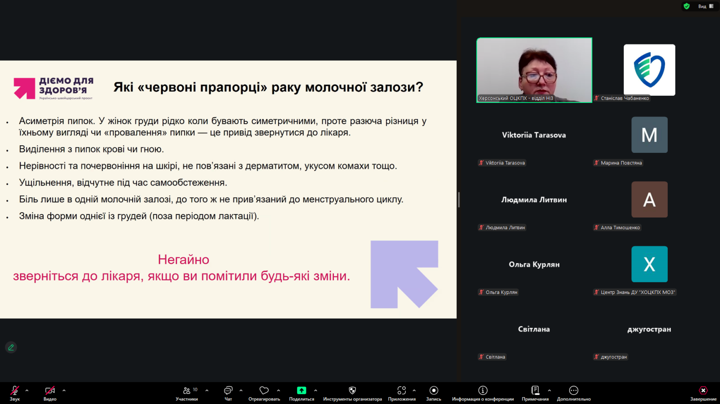Select the Херсонський ОЦКПХ speaker video thumbnail

coord(534,70)
